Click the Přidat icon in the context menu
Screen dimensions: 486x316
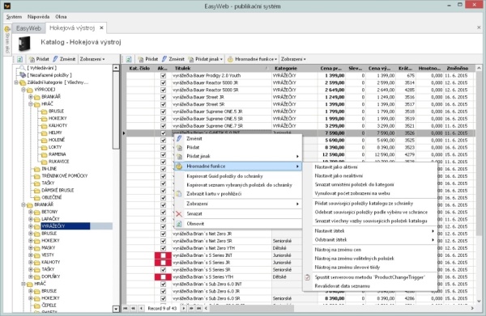point(179,147)
